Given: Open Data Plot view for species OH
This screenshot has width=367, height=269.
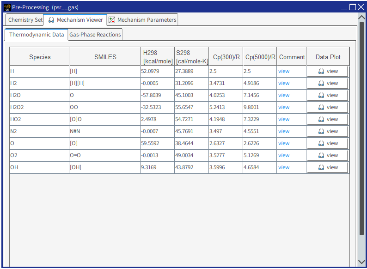Looking at the screenshot, I should pos(328,167).
